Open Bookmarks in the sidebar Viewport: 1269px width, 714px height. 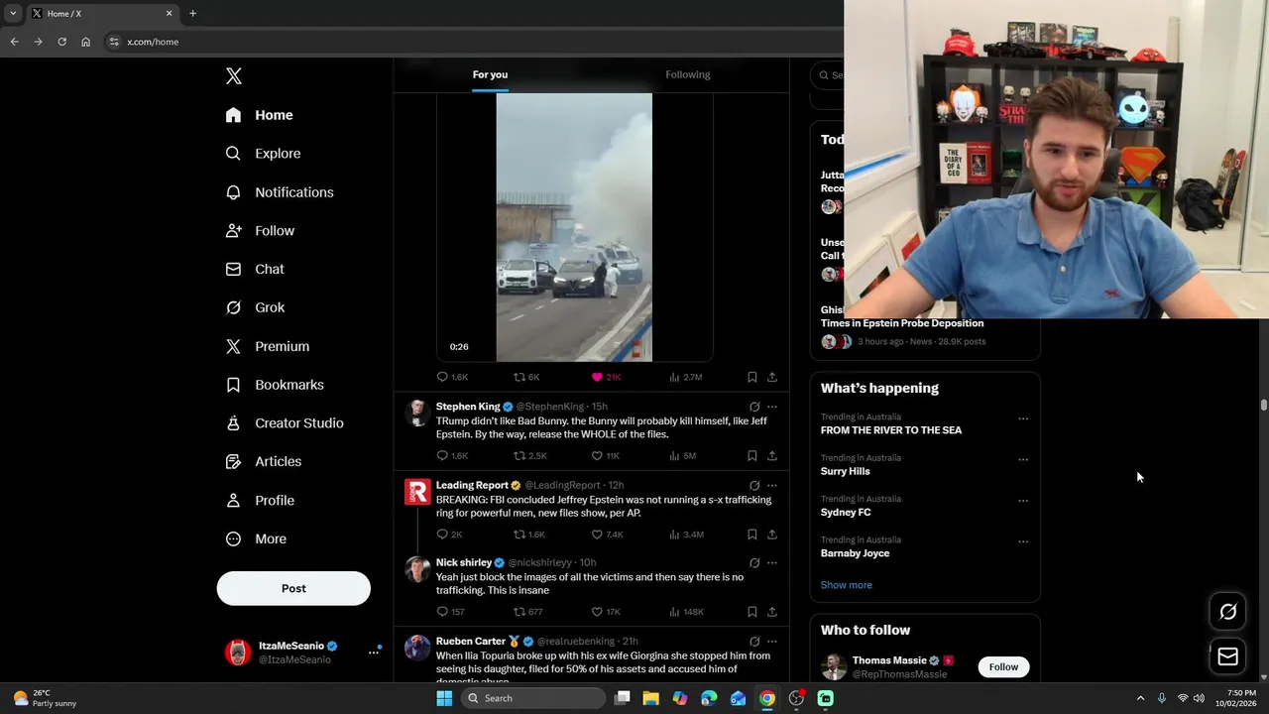click(x=275, y=385)
